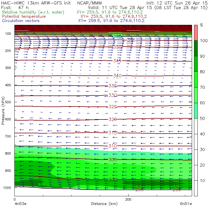Click the '400' pressure axis tick label

pos(8,85)
